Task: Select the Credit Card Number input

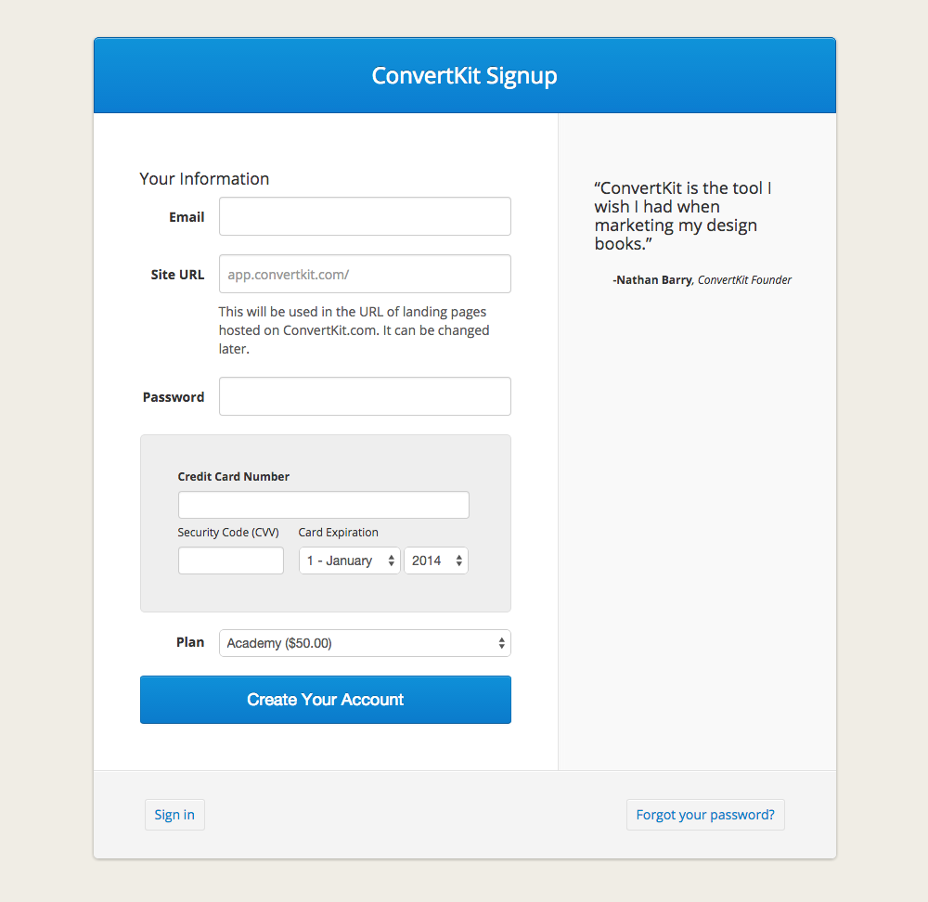Action: point(323,505)
